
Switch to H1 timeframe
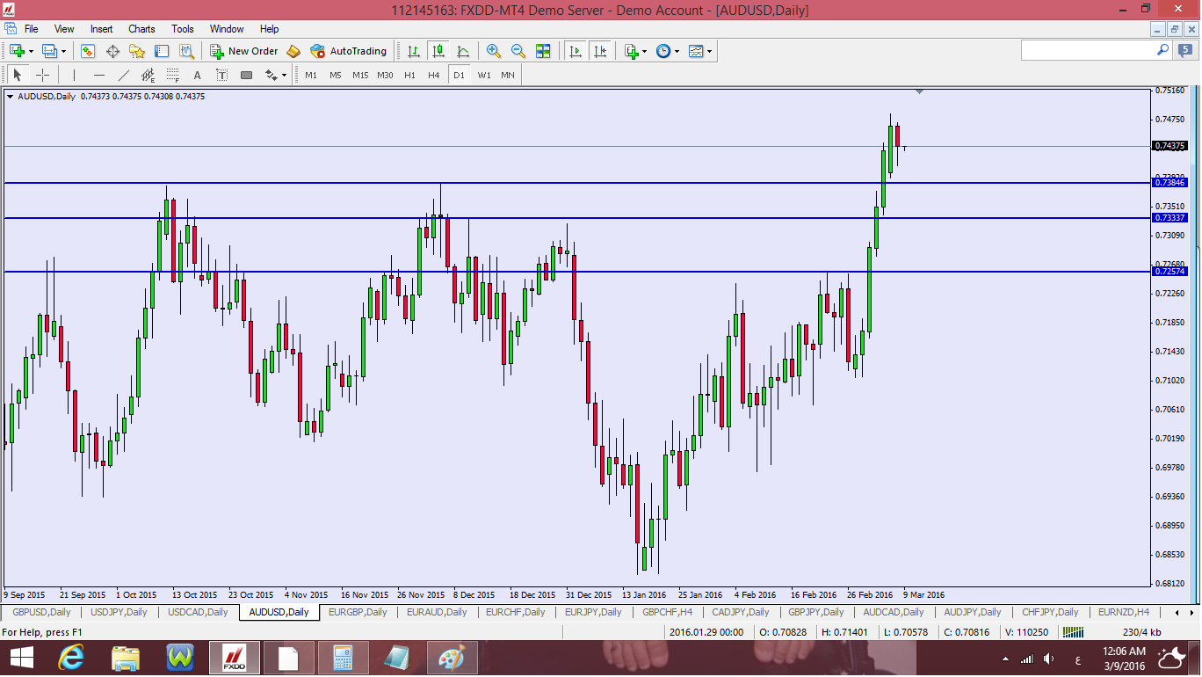(409, 75)
